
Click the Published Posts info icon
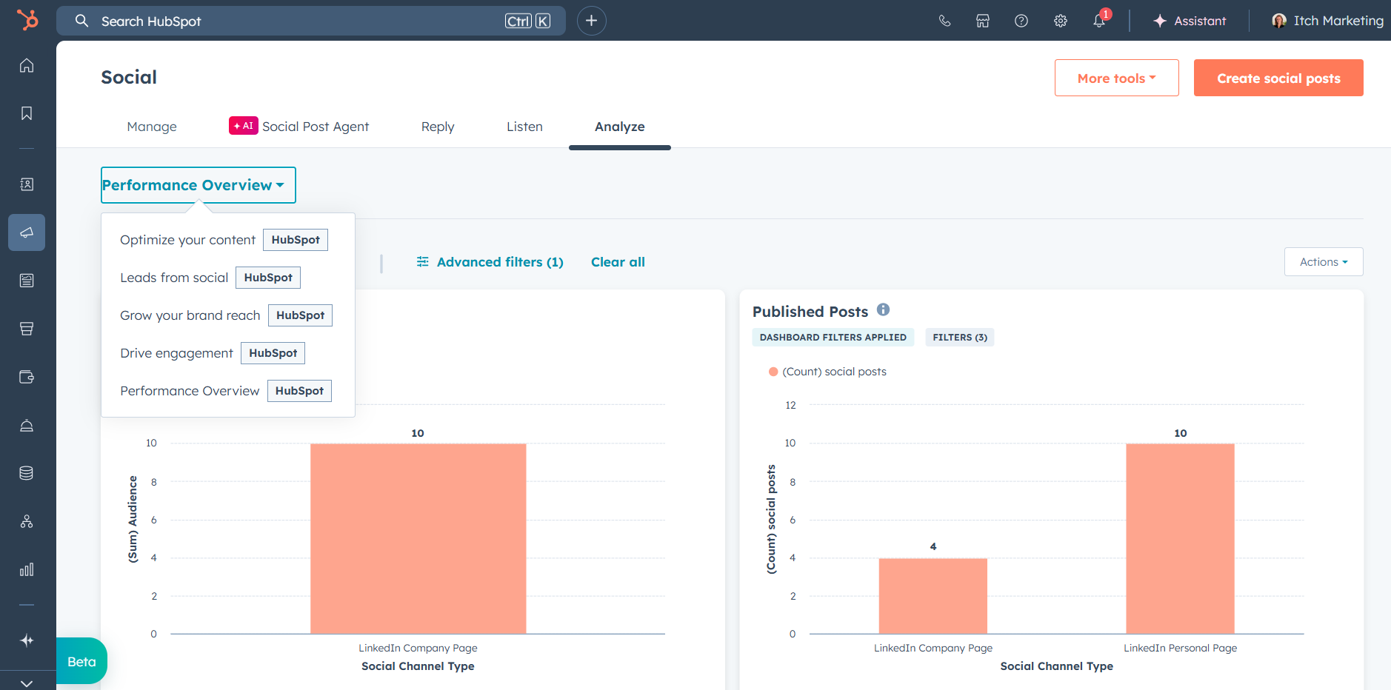pyautogui.click(x=883, y=310)
